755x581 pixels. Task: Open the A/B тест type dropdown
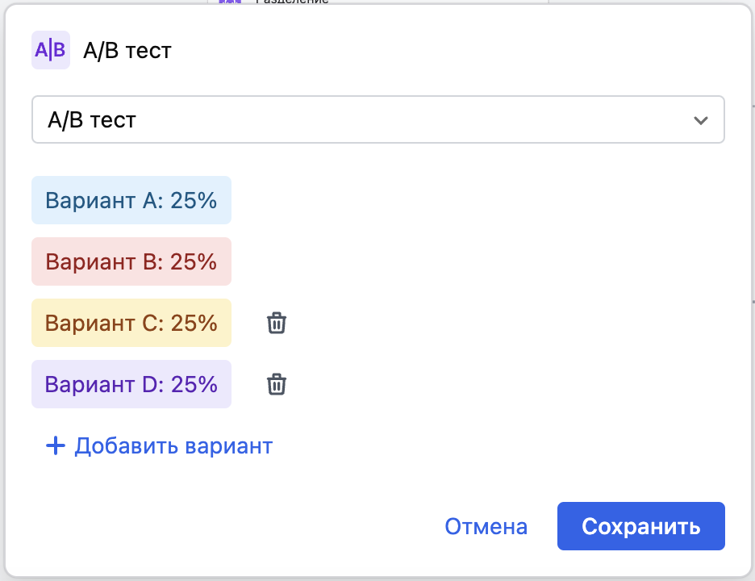click(377, 119)
